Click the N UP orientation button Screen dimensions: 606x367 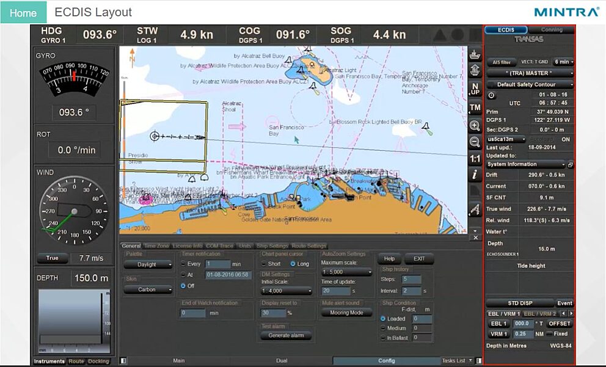(x=475, y=89)
